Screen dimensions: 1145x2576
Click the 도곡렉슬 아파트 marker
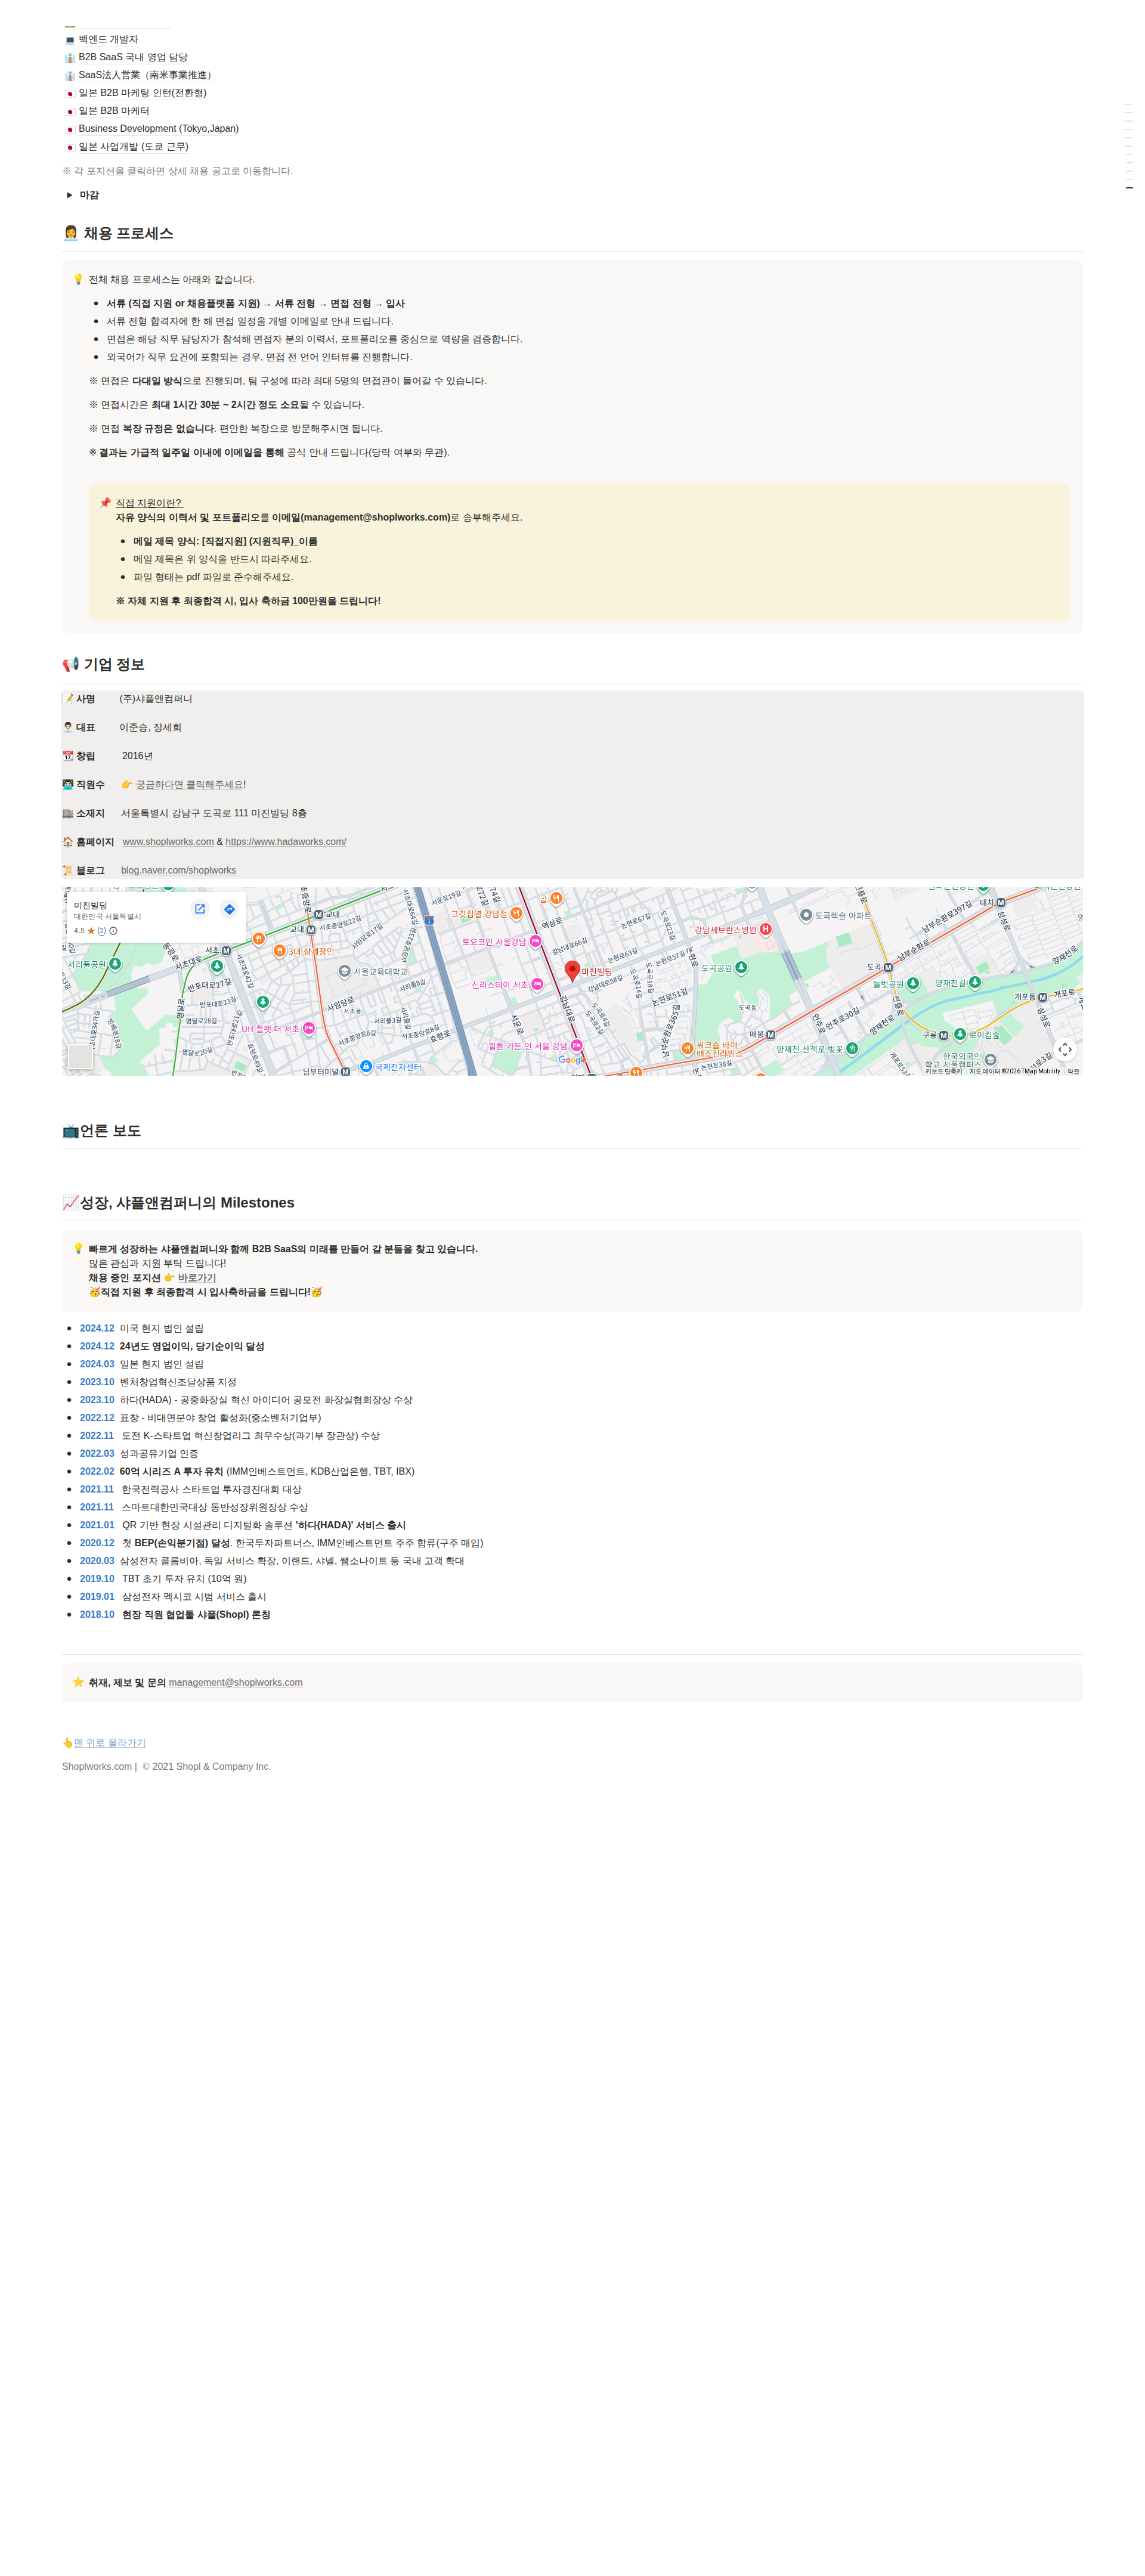pyautogui.click(x=806, y=915)
